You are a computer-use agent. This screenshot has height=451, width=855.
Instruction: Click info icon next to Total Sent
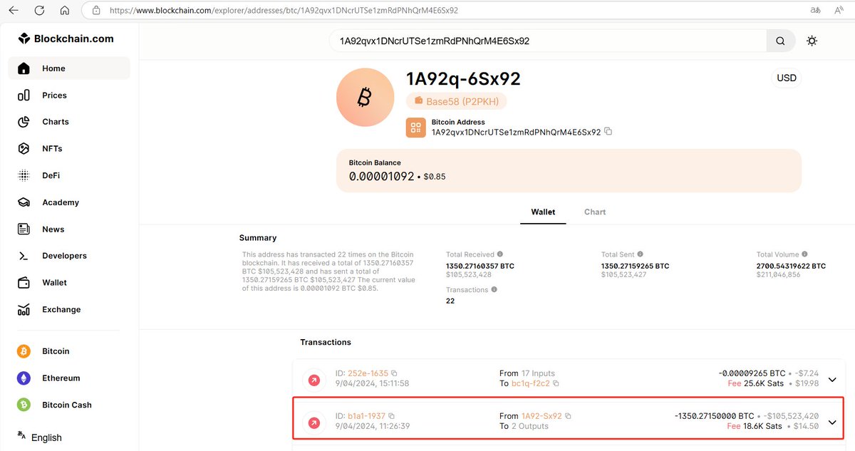point(641,254)
